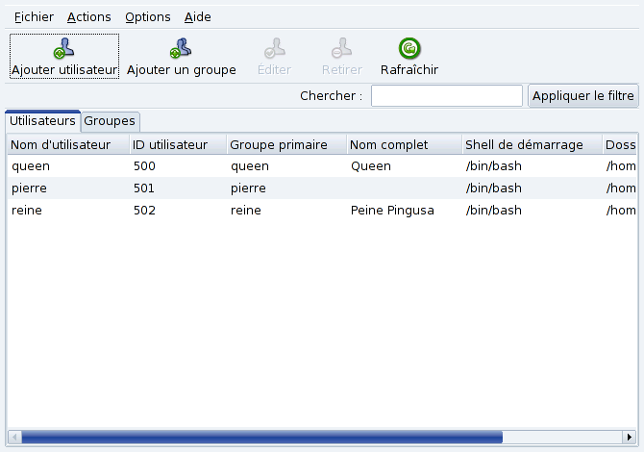Click the Ajouter un groupe icon

click(181, 48)
